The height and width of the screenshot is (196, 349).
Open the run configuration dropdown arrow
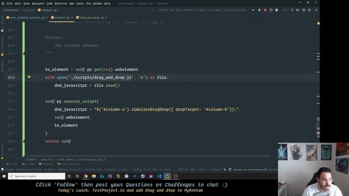tap(253, 10)
